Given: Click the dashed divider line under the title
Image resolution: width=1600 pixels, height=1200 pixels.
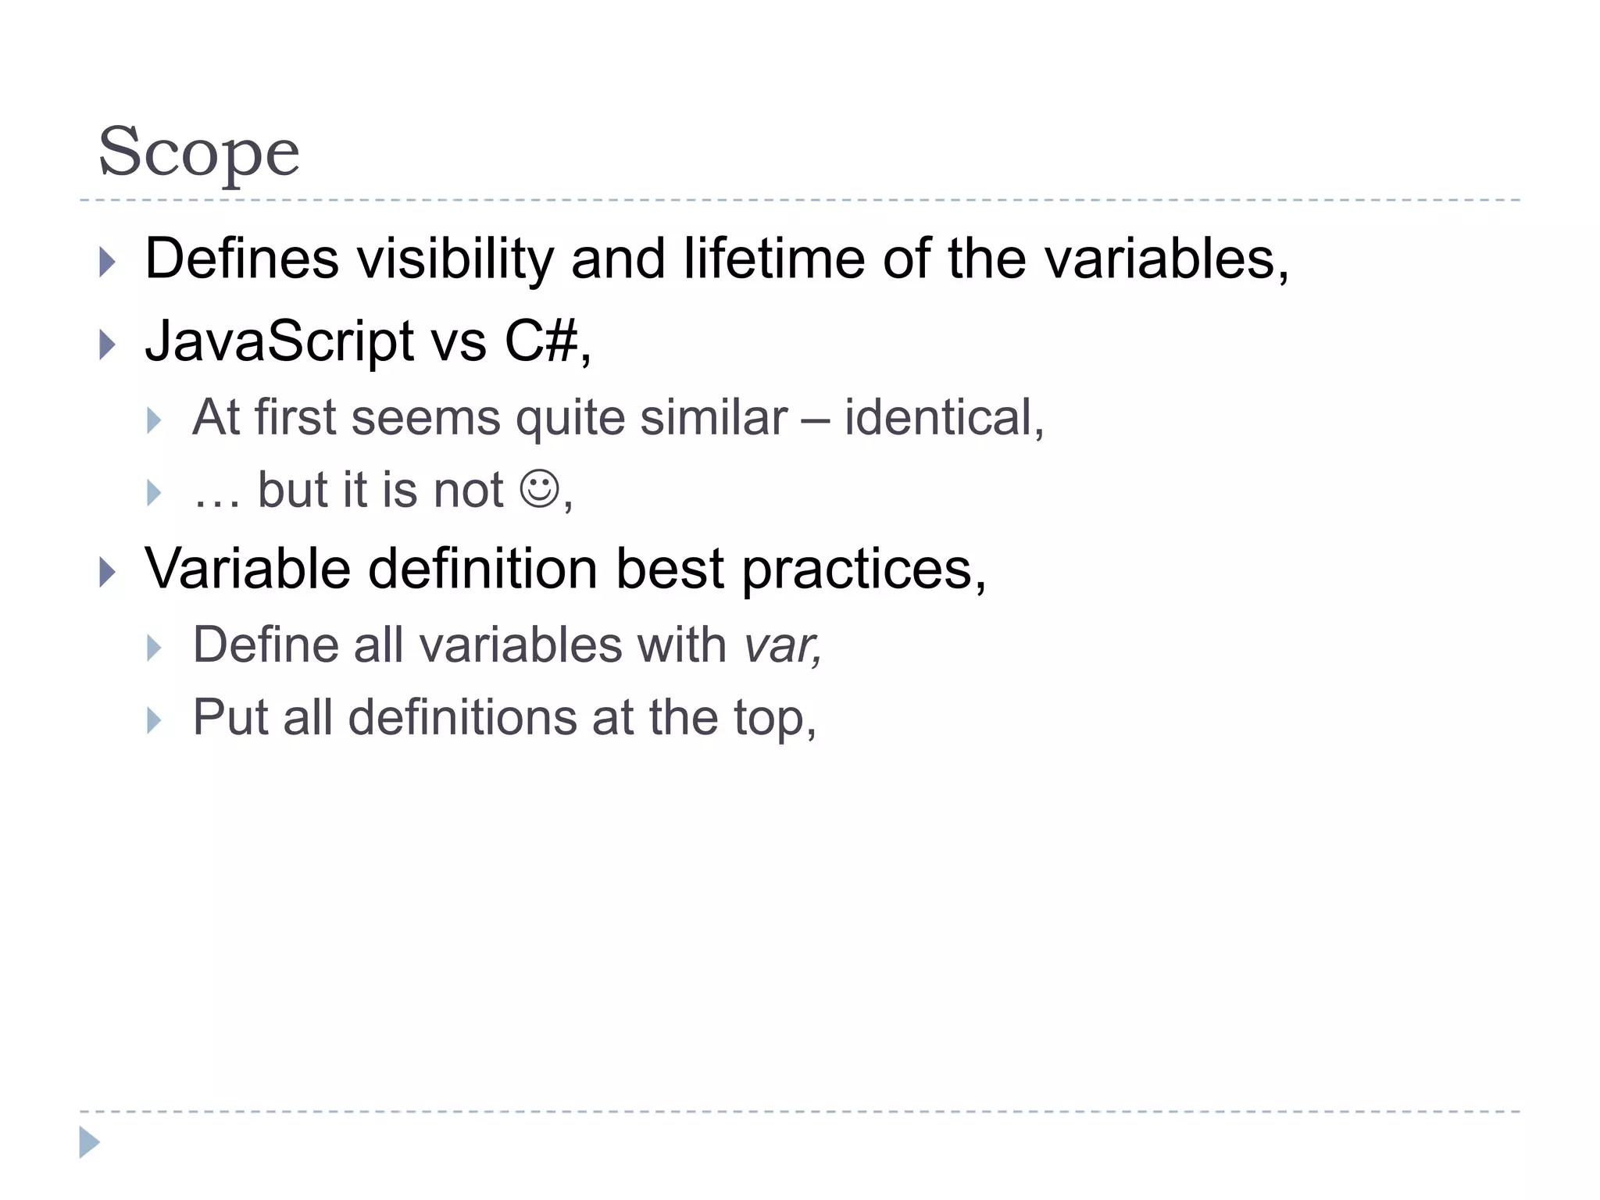Looking at the screenshot, I should coord(800,201).
